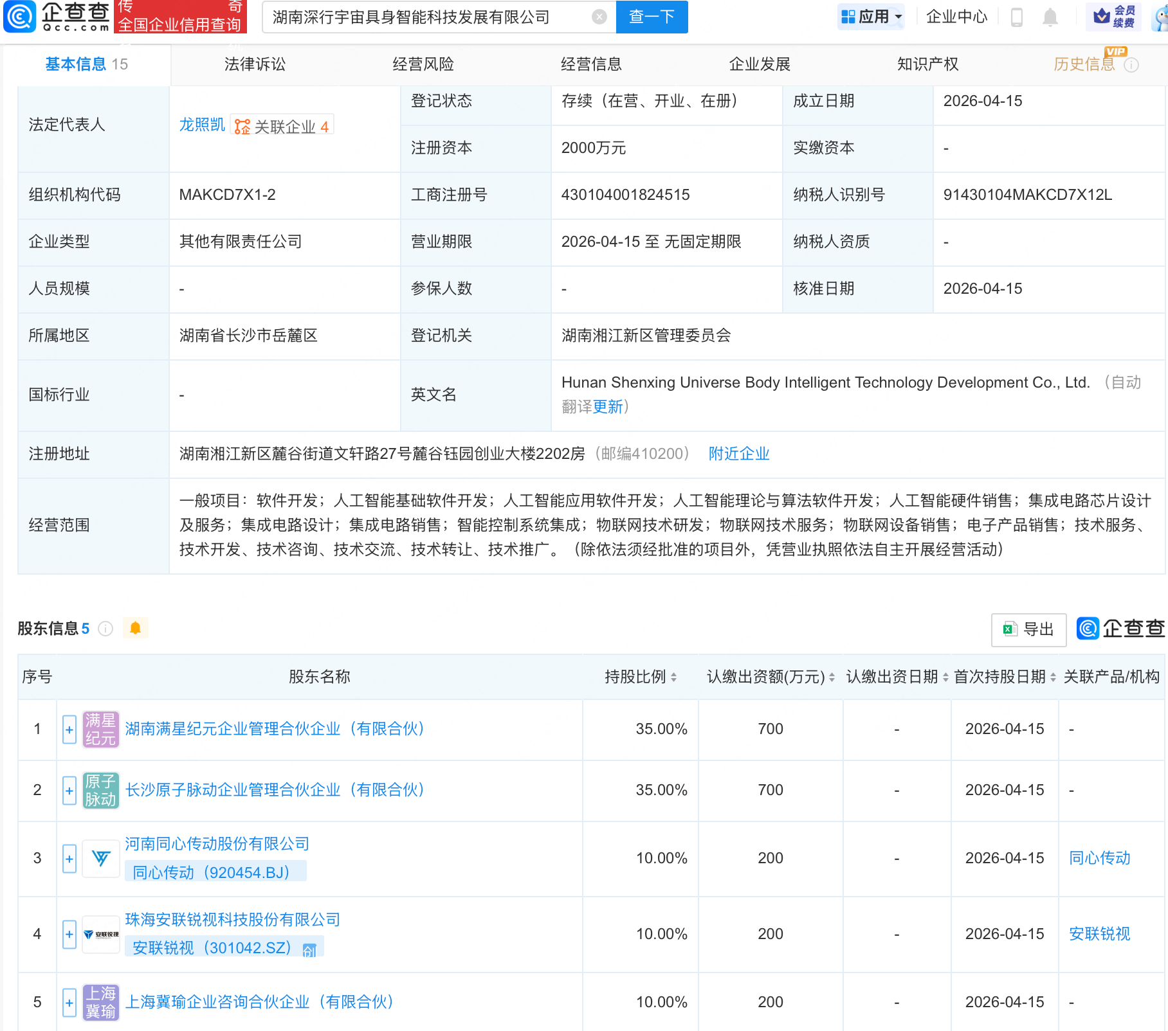
Task: Open the 应用 dropdown menu
Action: click(x=871, y=17)
